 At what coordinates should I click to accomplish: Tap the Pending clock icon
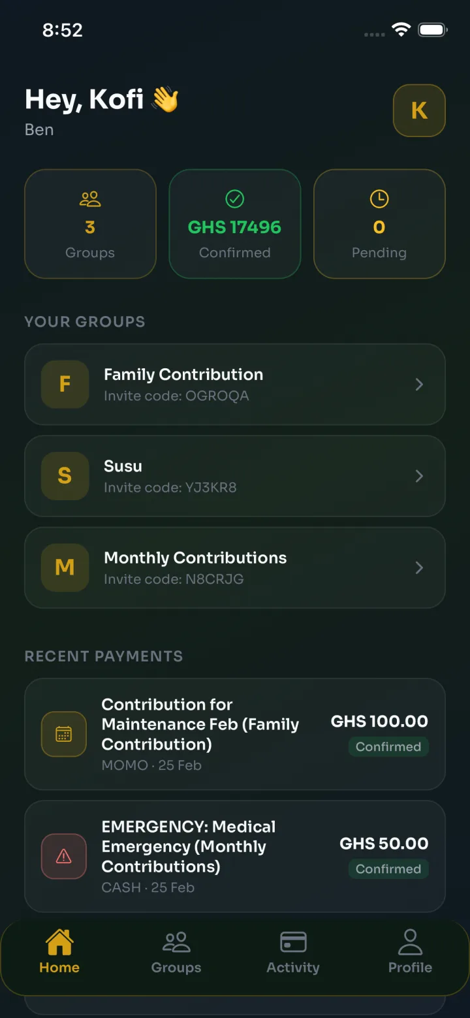point(379,199)
